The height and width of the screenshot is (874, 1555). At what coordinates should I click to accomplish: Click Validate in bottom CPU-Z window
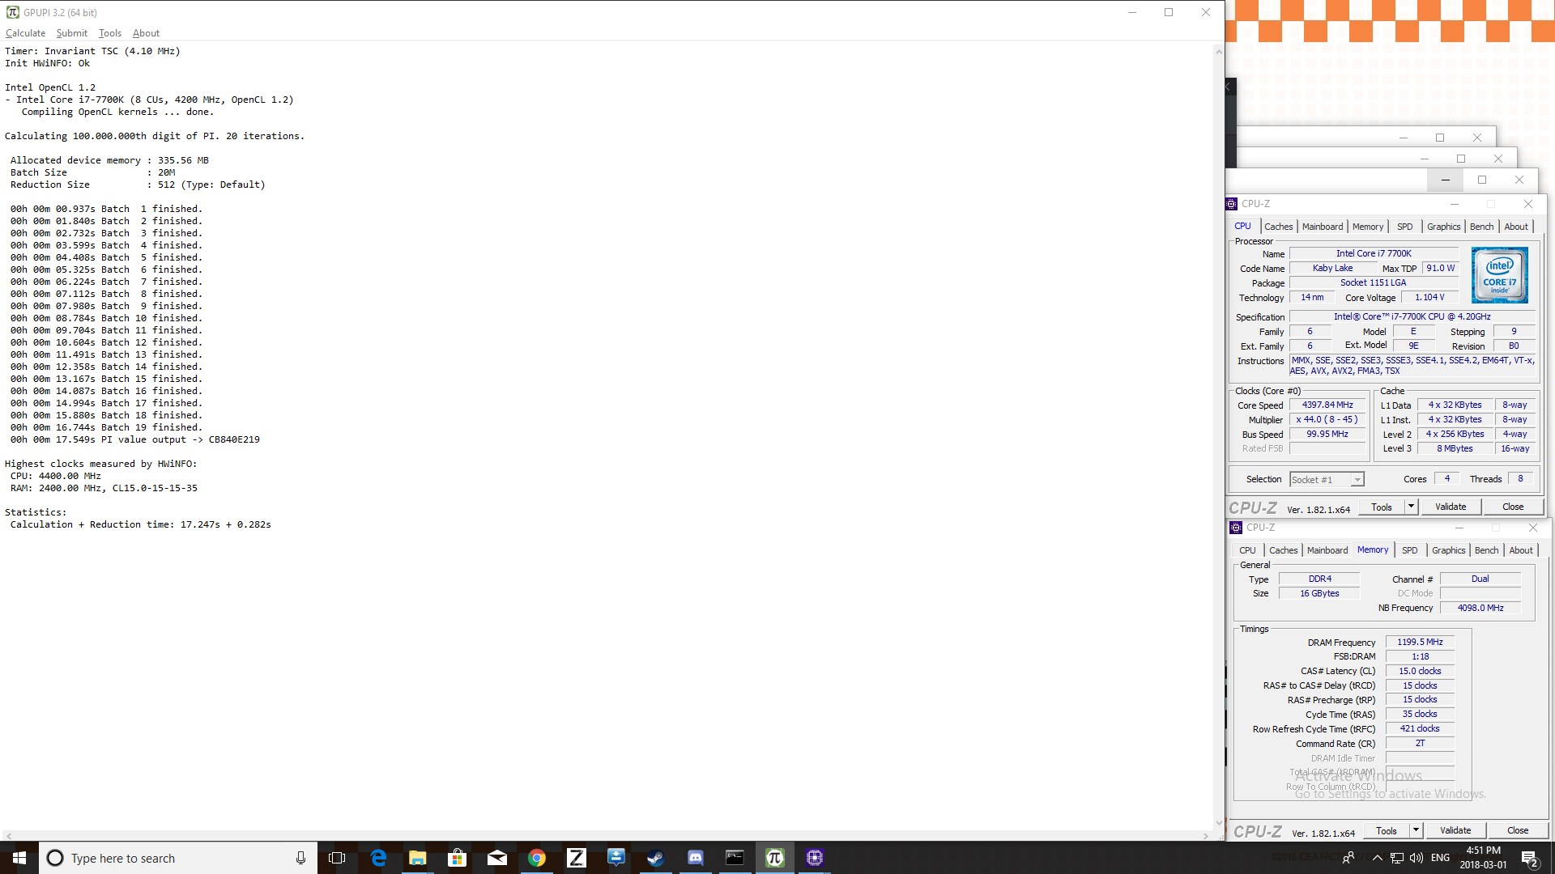point(1455,831)
